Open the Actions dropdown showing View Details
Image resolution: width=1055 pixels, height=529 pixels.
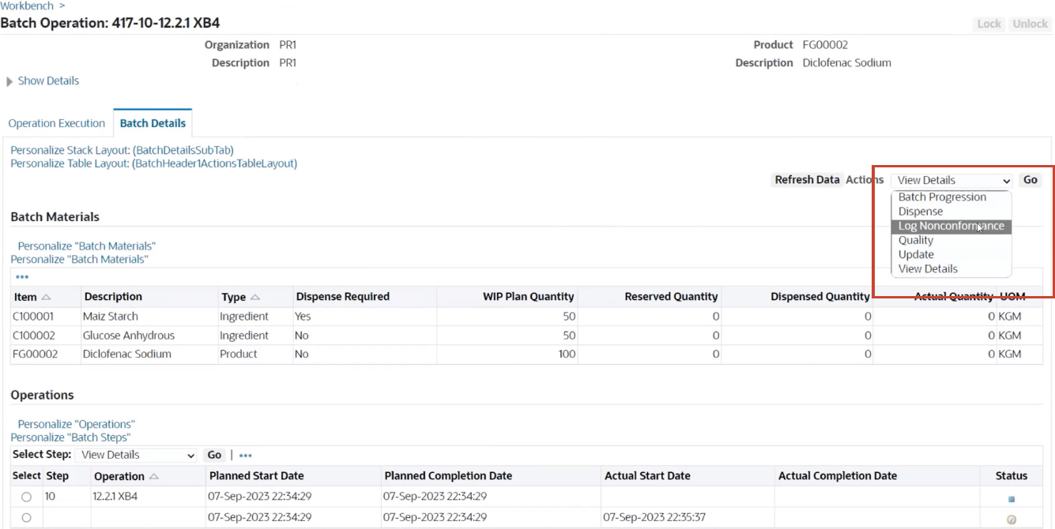pyautogui.click(x=952, y=180)
